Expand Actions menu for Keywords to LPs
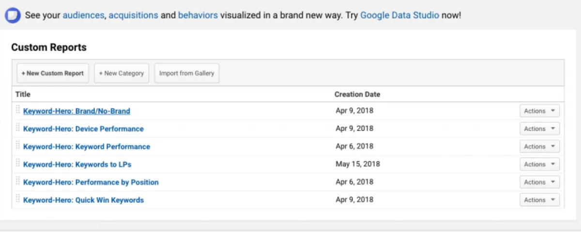Viewport: 581px width, 232px height. coord(539,165)
